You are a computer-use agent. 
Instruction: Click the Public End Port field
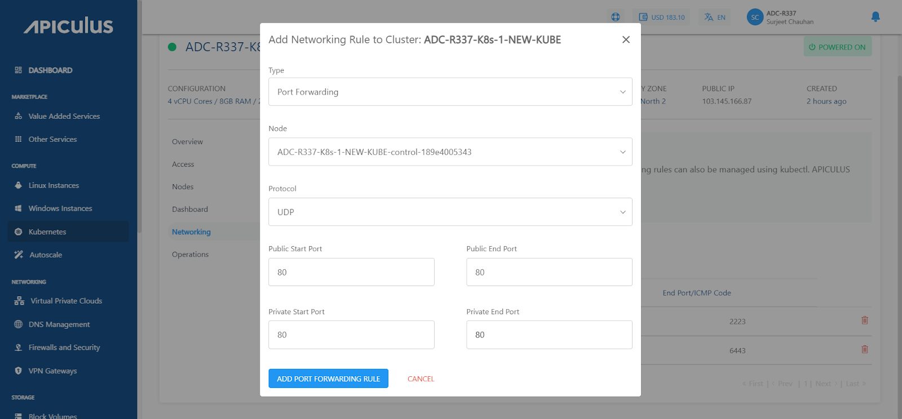point(549,272)
